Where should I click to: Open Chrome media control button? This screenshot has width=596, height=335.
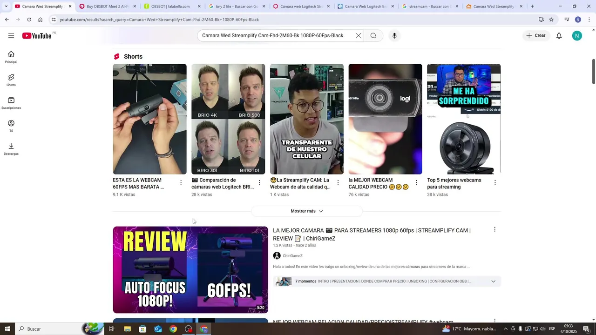click(567, 20)
